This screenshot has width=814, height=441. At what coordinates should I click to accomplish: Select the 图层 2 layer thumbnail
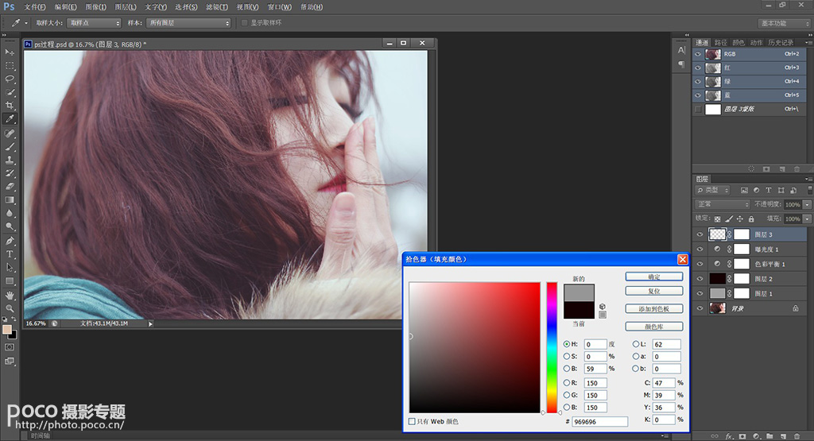tap(718, 279)
